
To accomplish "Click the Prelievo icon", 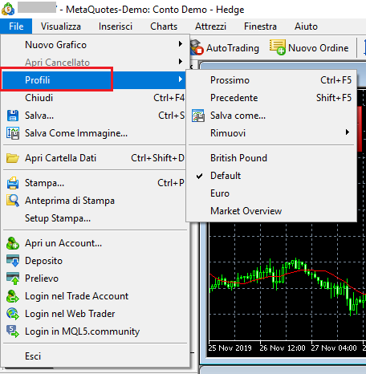I will click(x=13, y=278).
